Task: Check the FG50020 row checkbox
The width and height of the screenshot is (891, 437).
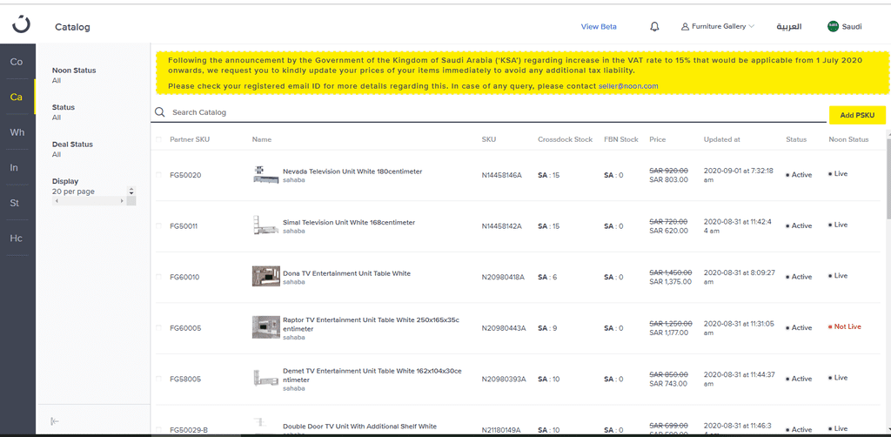Action: (x=158, y=175)
